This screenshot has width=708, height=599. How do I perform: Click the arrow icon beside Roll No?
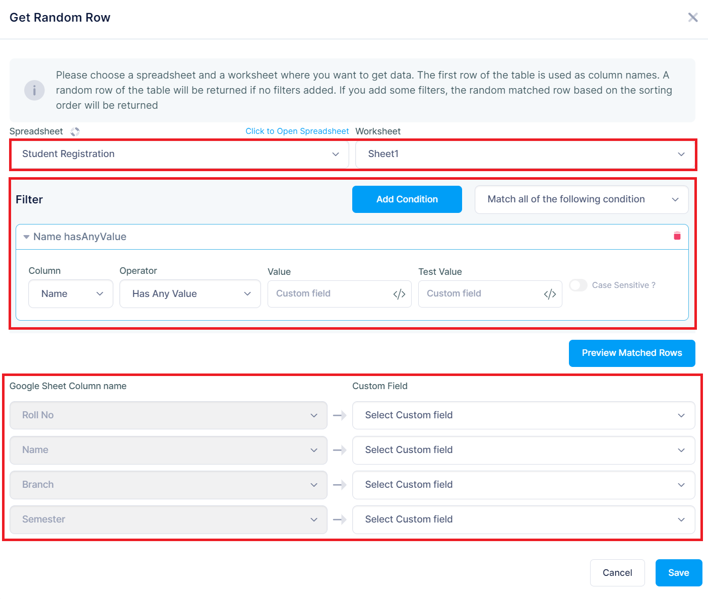(x=340, y=416)
